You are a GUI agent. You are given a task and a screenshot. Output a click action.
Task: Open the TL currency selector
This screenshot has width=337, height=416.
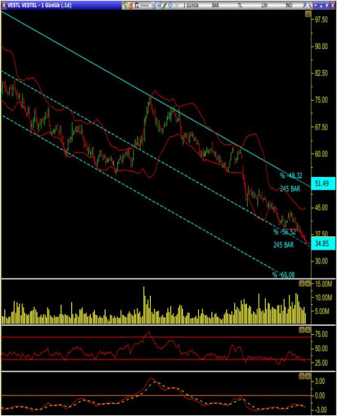pos(240,6)
